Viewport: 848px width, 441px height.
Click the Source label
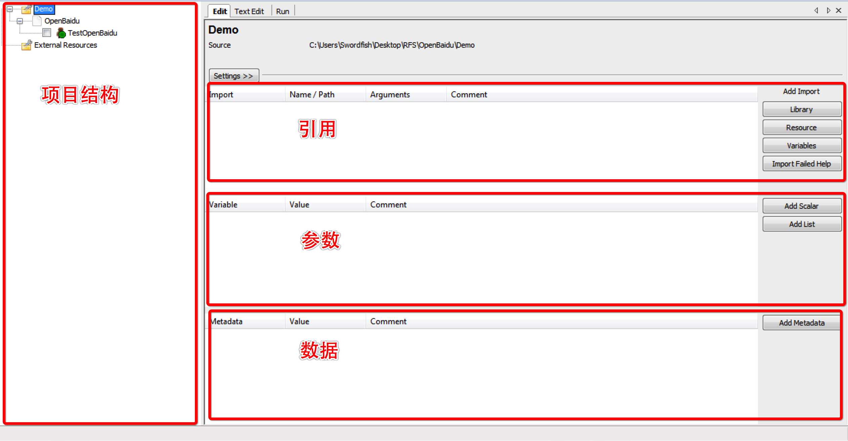[x=219, y=45]
